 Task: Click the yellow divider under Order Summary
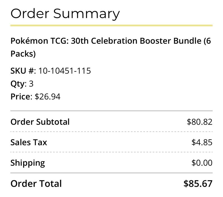pyautogui.click(x=111, y=26)
